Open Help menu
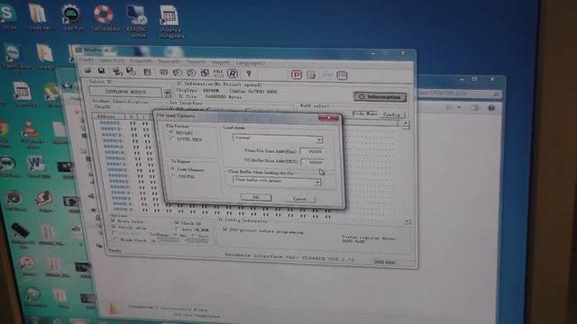577x324 pixels. pyautogui.click(x=220, y=62)
